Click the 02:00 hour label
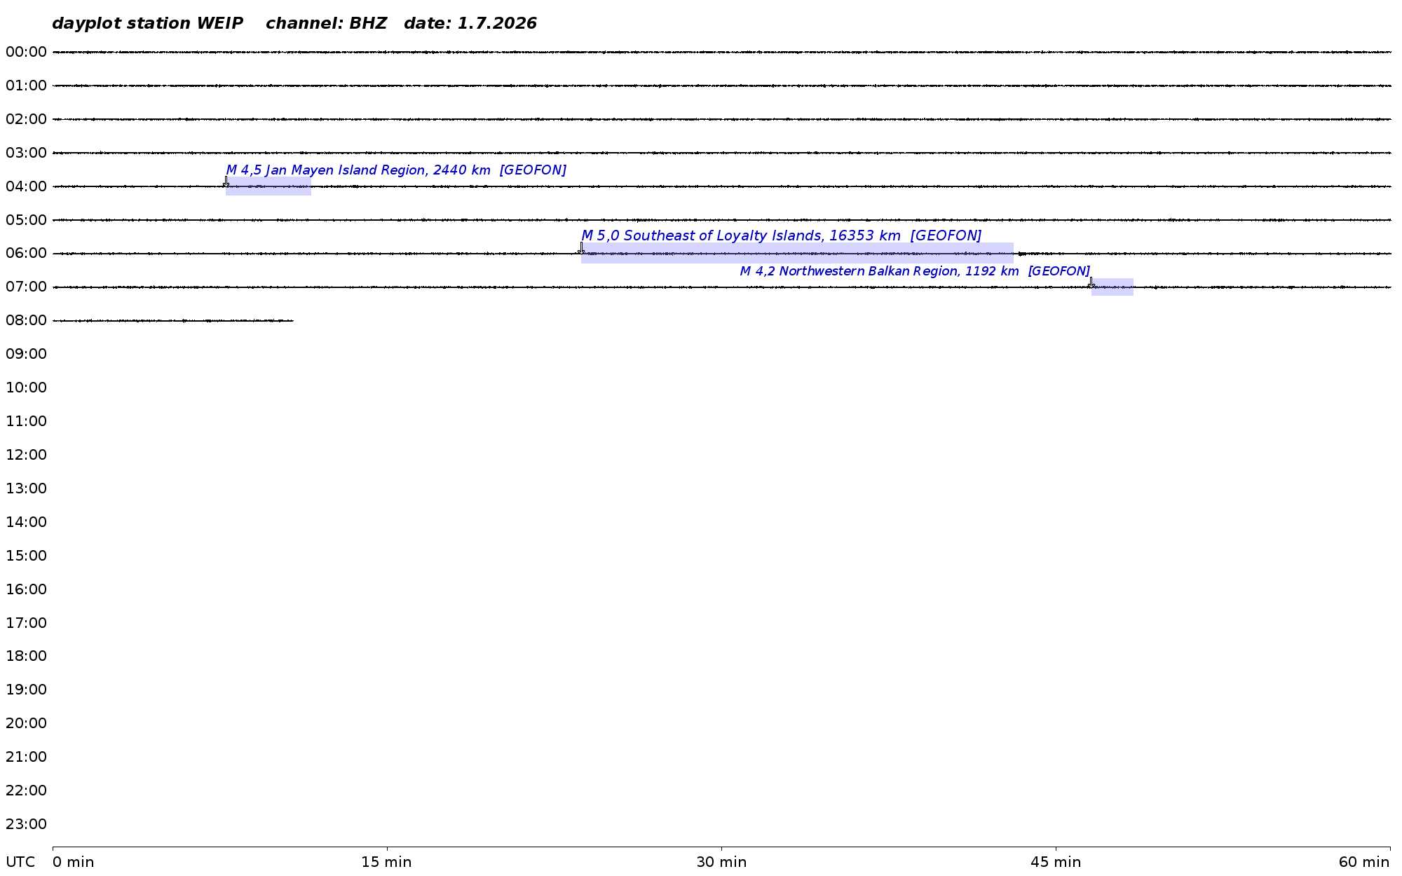This screenshot has width=1402, height=876. tap(26, 119)
